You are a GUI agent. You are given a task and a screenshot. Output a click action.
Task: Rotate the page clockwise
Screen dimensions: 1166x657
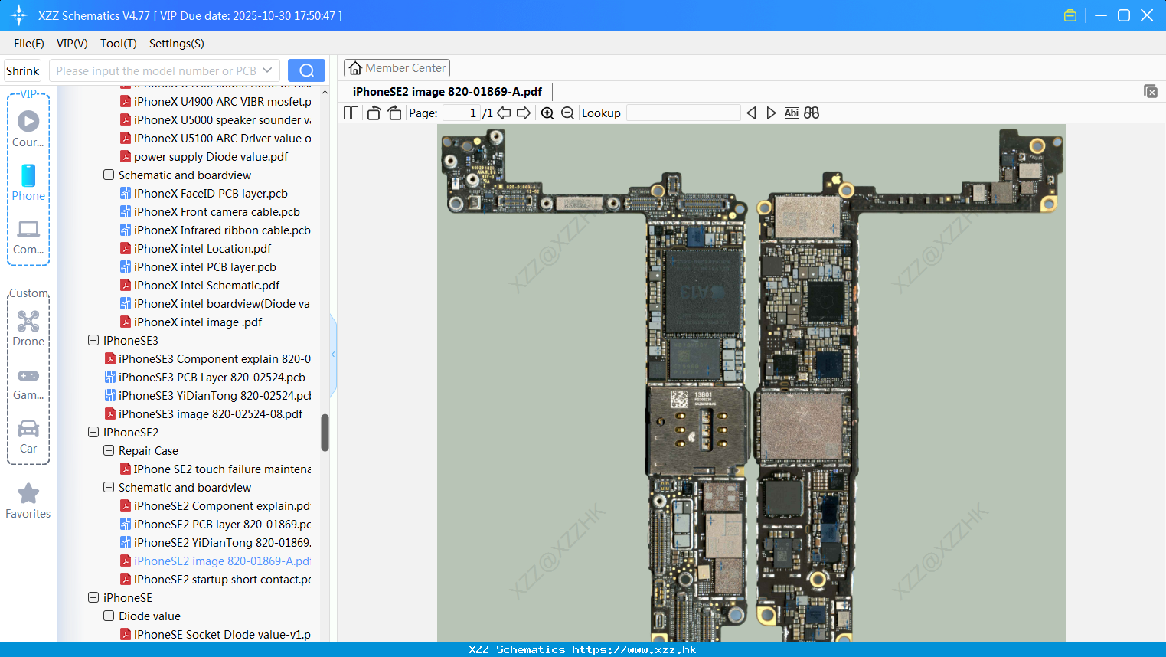tap(394, 113)
